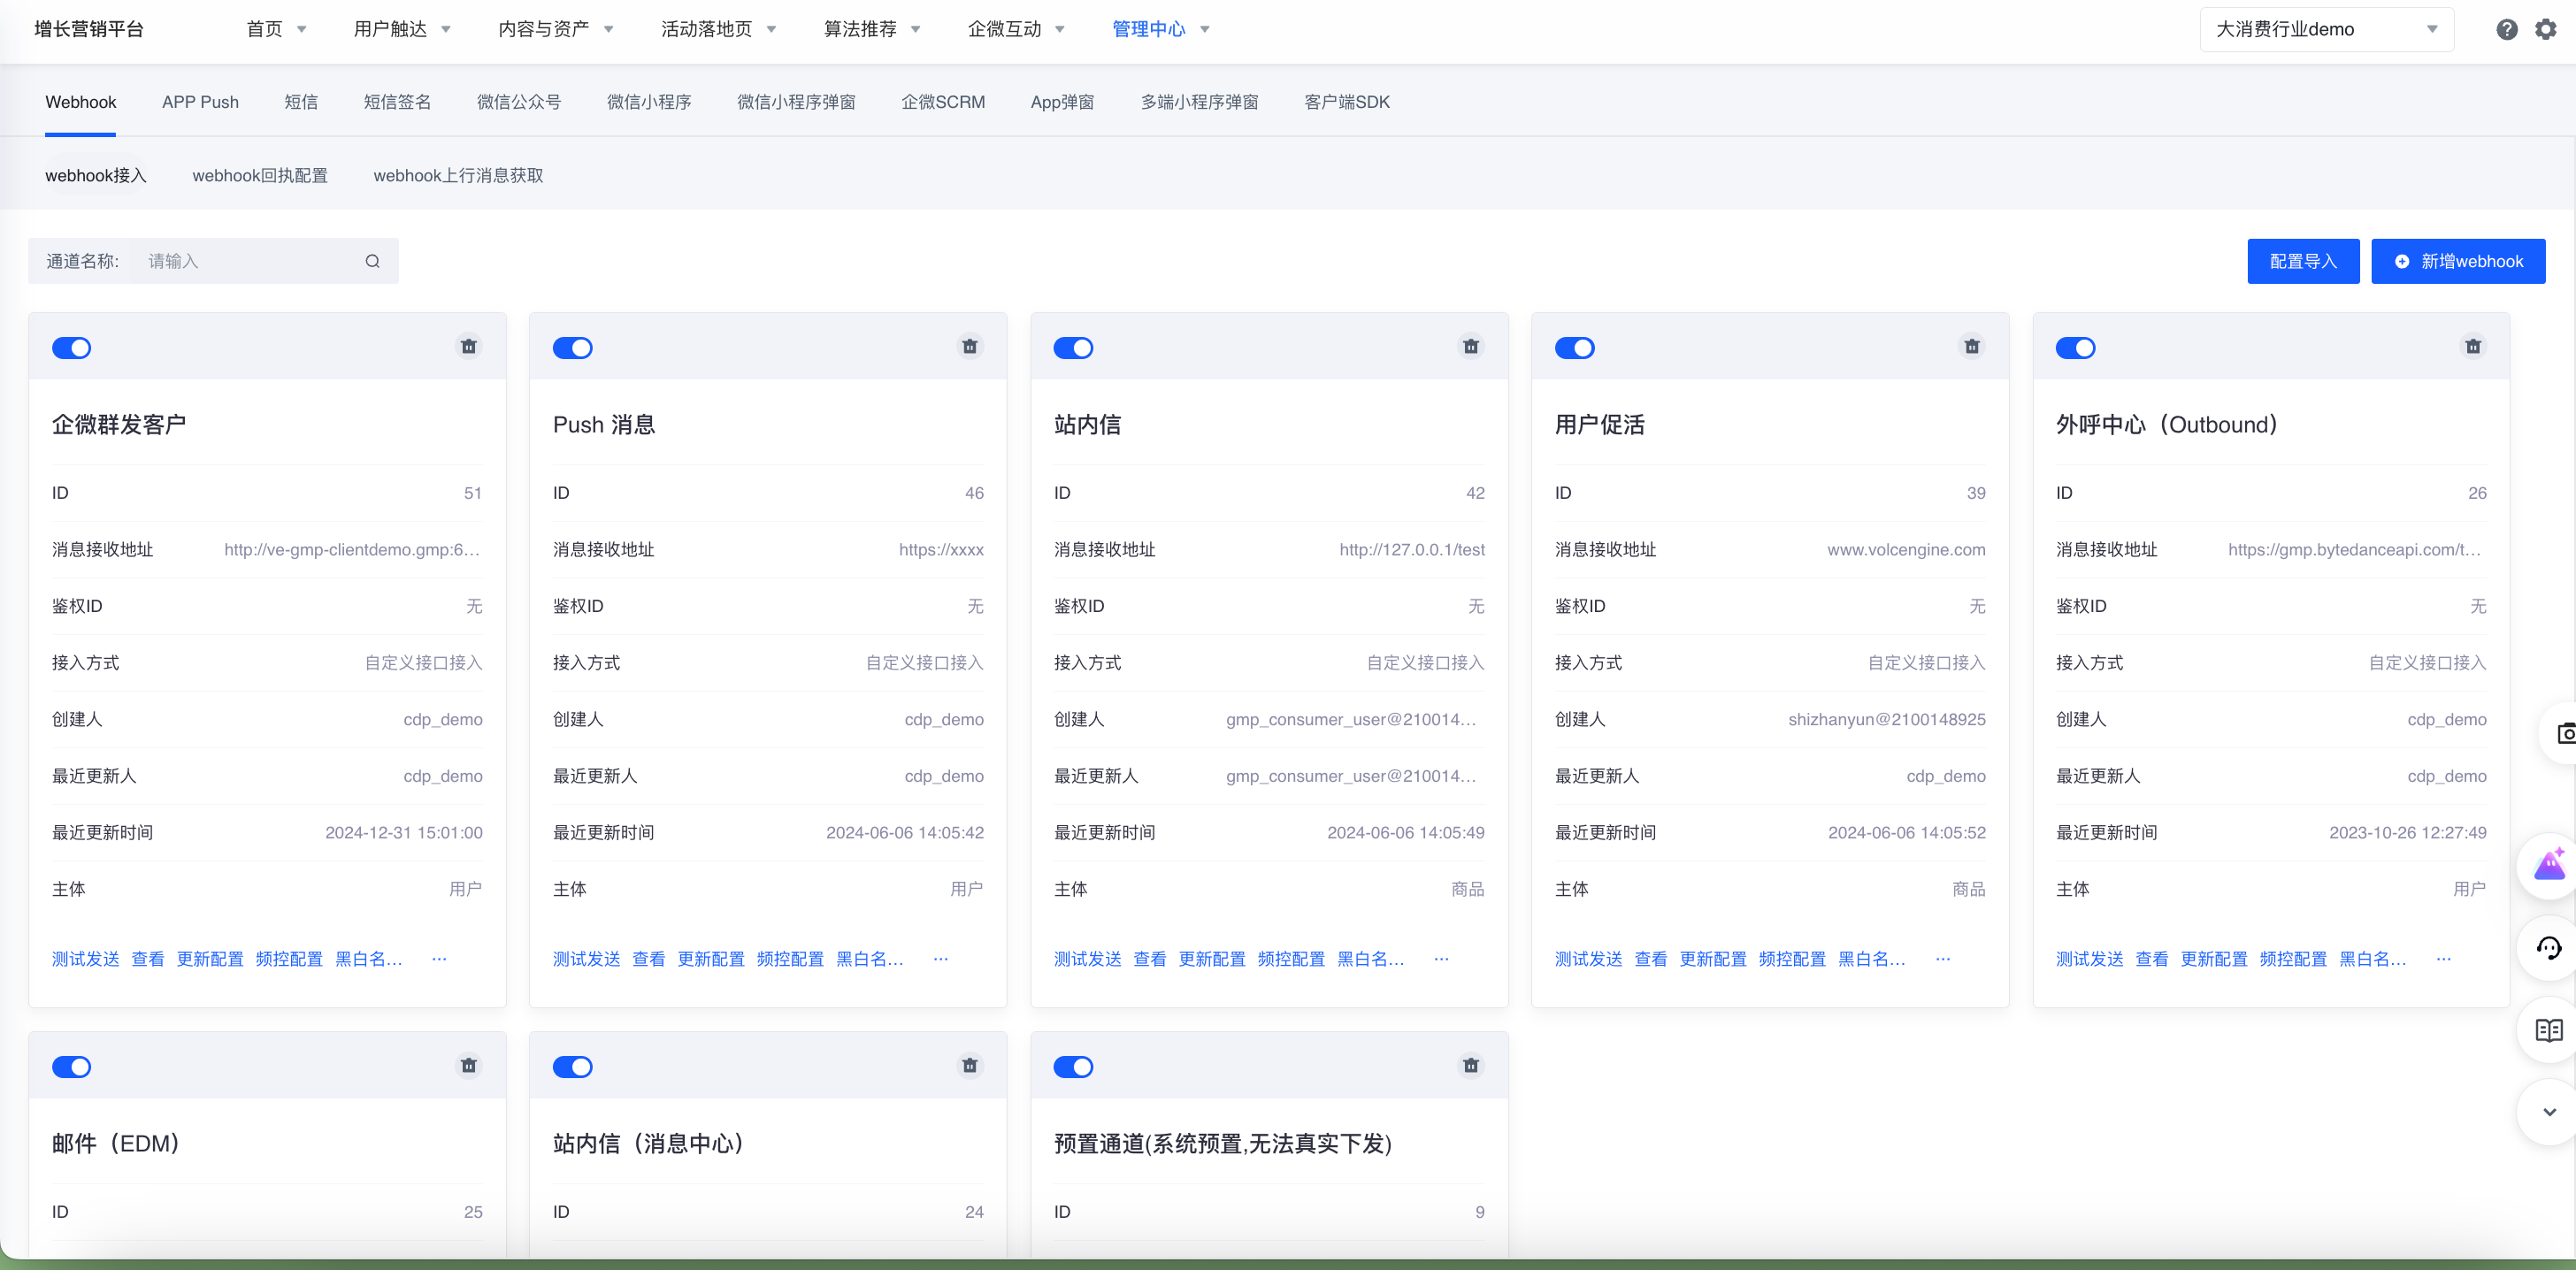This screenshot has width=2576, height=1270.
Task: Click trash icon on 邮件（EDM）card
Action: 468,1066
